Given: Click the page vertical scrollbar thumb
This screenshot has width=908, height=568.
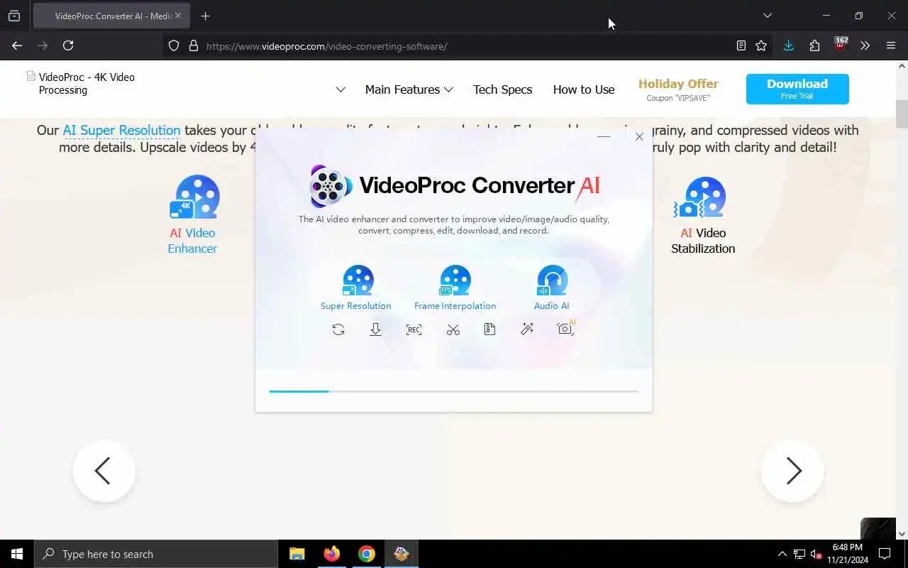Looking at the screenshot, I should point(902,114).
